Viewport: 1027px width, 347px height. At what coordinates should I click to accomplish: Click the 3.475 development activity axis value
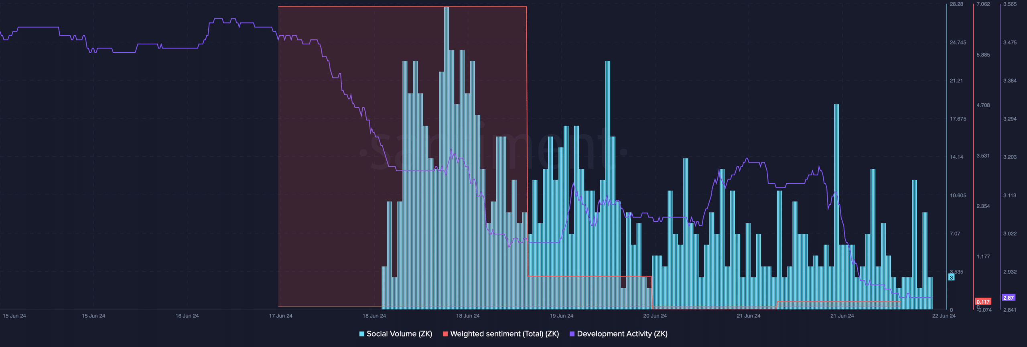coord(1010,42)
